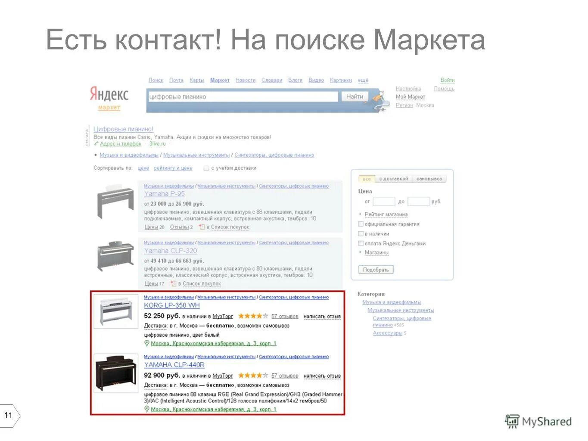This screenshot has height=441, width=588.
Task: Open 'Словари' in the top navigation
Action: click(272, 81)
